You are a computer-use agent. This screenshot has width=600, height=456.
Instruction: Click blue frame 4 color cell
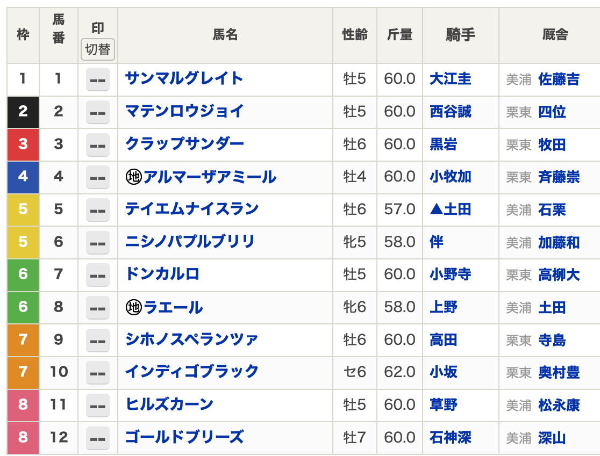23,177
